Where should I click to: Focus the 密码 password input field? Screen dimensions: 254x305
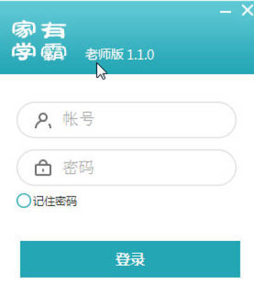pyautogui.click(x=126, y=167)
